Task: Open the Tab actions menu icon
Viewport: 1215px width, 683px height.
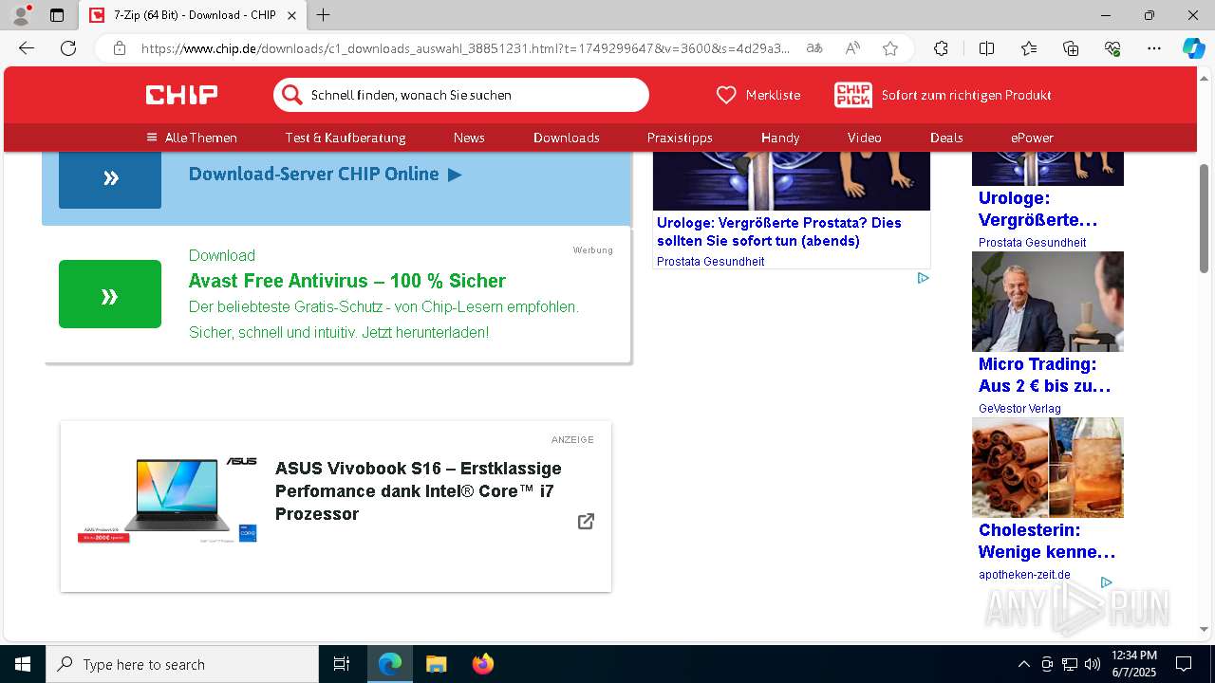Action: click(x=57, y=15)
